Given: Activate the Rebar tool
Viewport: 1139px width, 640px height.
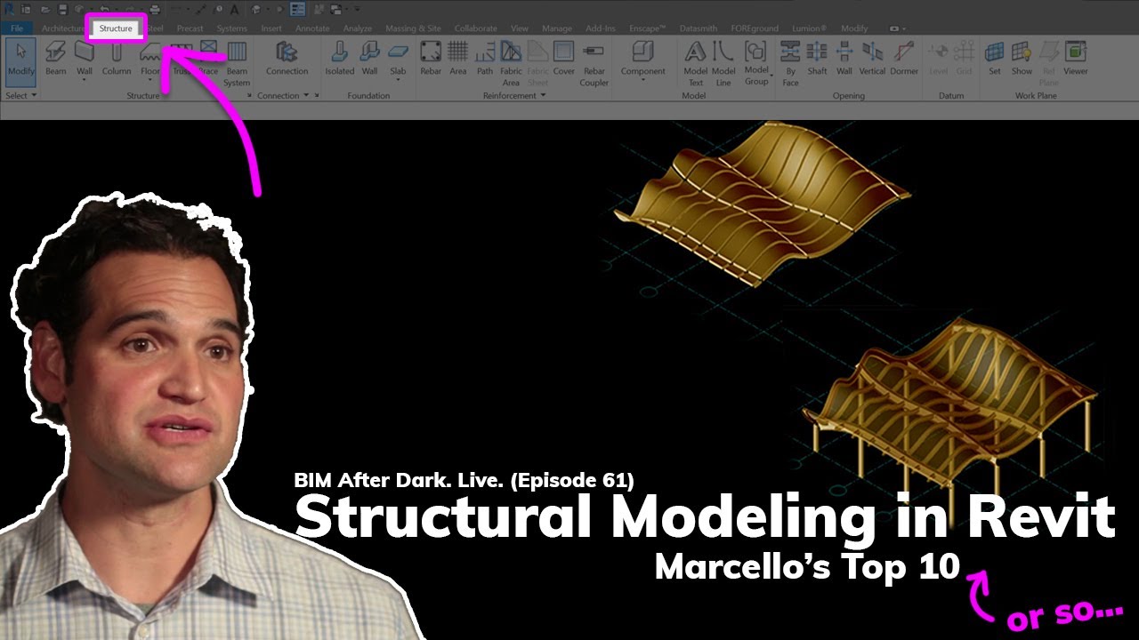Looking at the screenshot, I should [431, 58].
